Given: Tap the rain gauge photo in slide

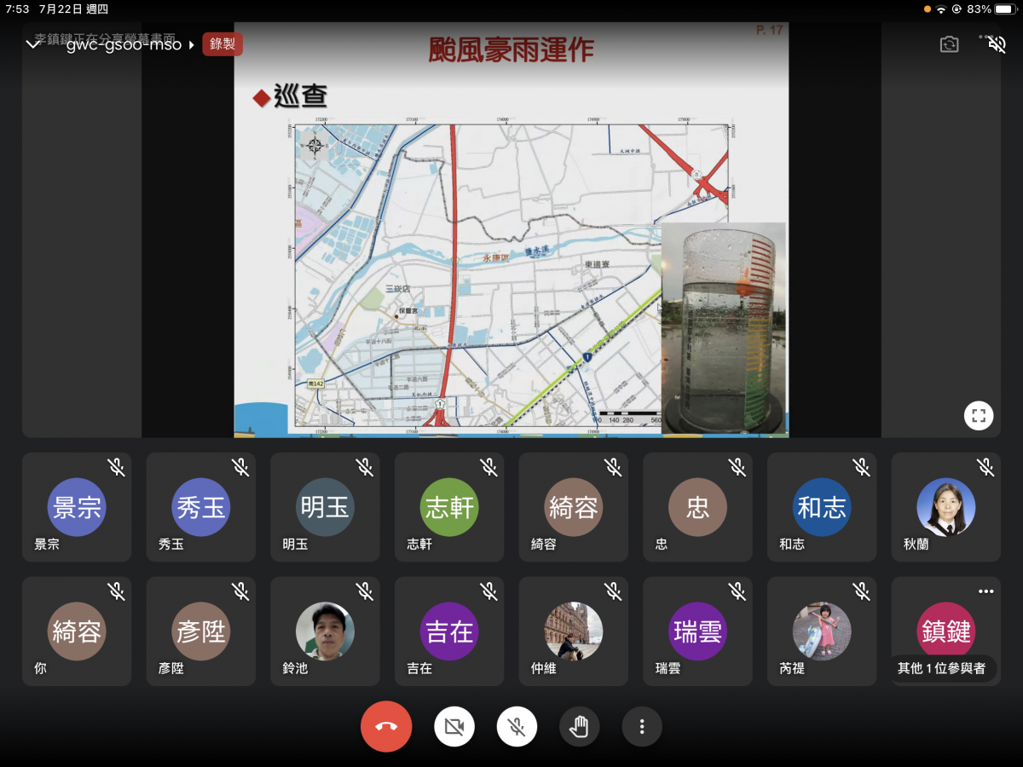Looking at the screenshot, I should click(x=724, y=329).
